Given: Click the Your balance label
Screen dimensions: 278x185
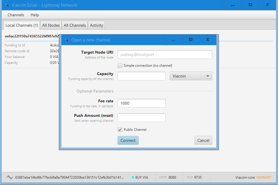Looking at the screenshot, I should [x=15, y=57].
